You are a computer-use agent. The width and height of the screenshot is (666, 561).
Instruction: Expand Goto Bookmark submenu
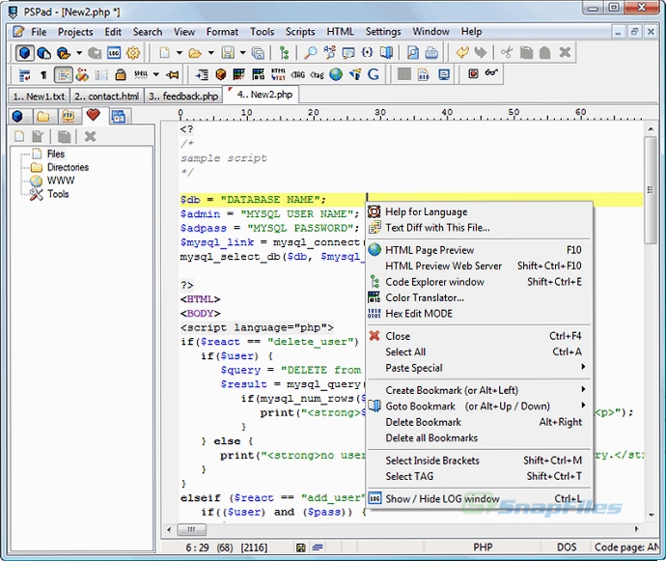[x=479, y=407]
